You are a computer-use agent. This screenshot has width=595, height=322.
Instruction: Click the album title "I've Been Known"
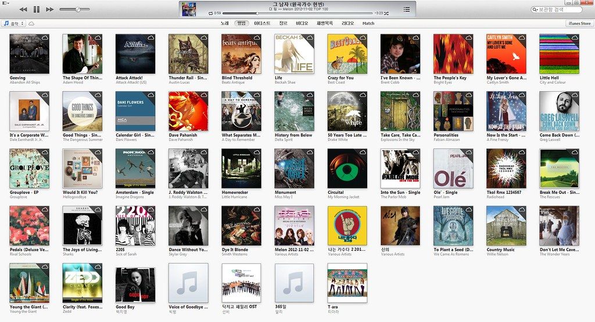pos(400,78)
